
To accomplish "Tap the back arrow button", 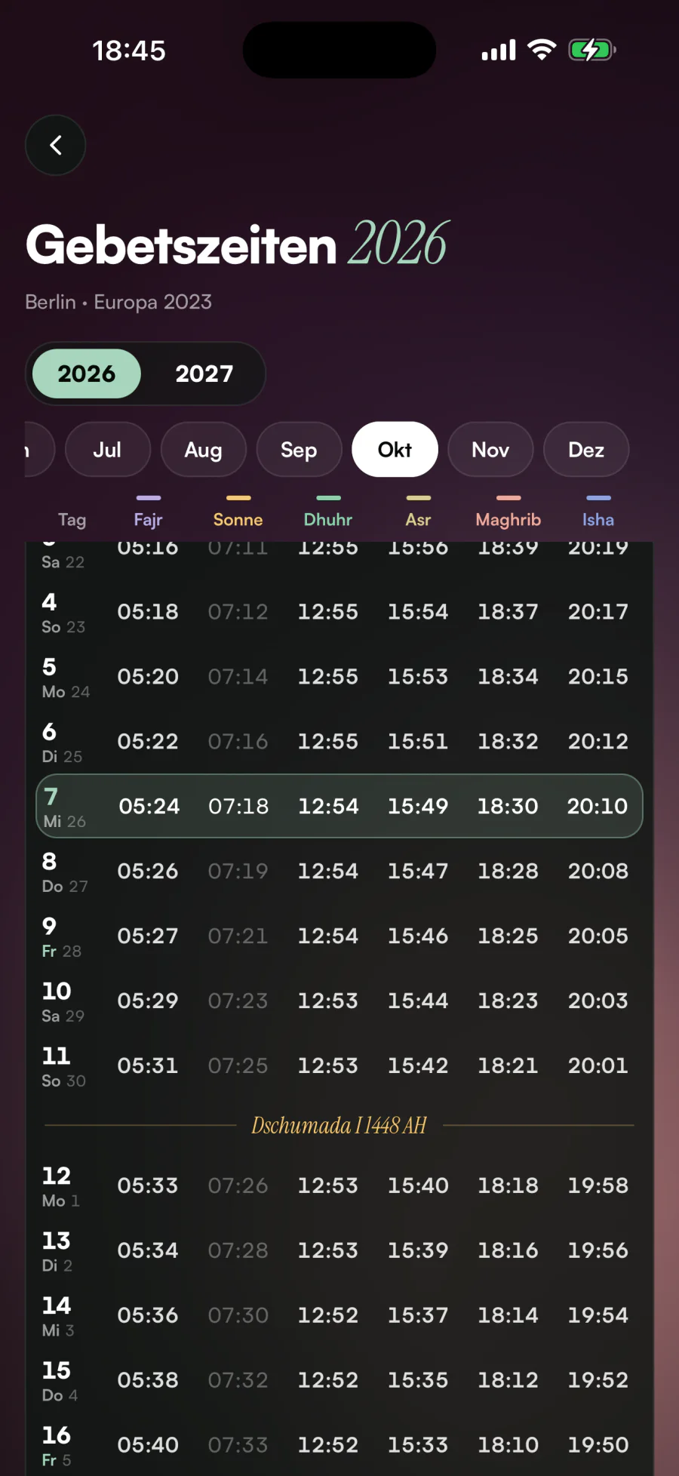I will (x=55, y=145).
